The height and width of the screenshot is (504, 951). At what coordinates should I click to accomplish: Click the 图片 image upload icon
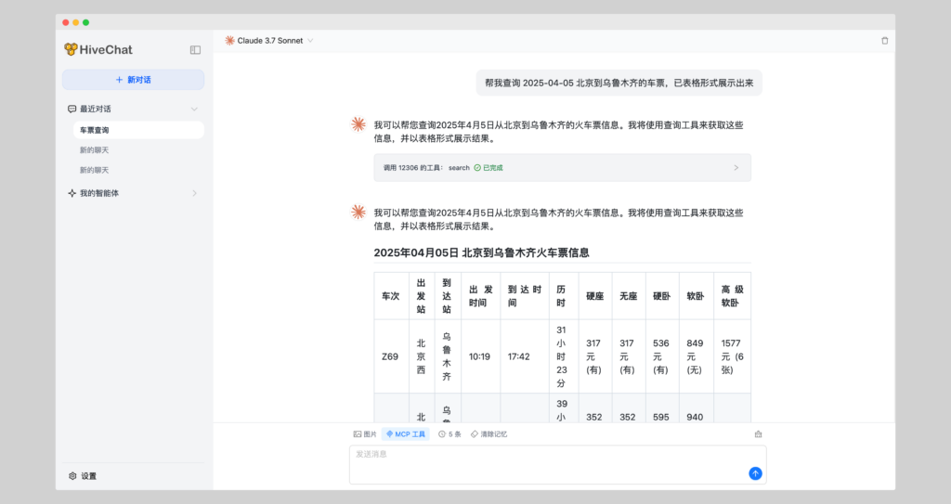pos(358,434)
